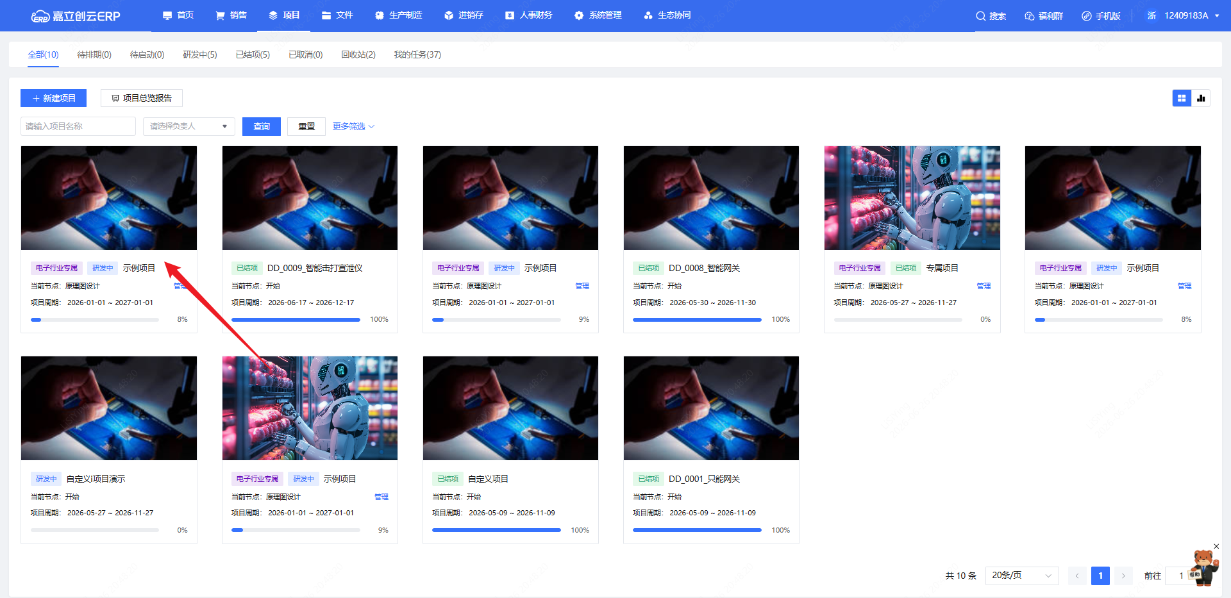Viewport: 1231px width, 598px height.
Task: Click the DD_0008_智能网关 title text
Action: [x=704, y=268]
